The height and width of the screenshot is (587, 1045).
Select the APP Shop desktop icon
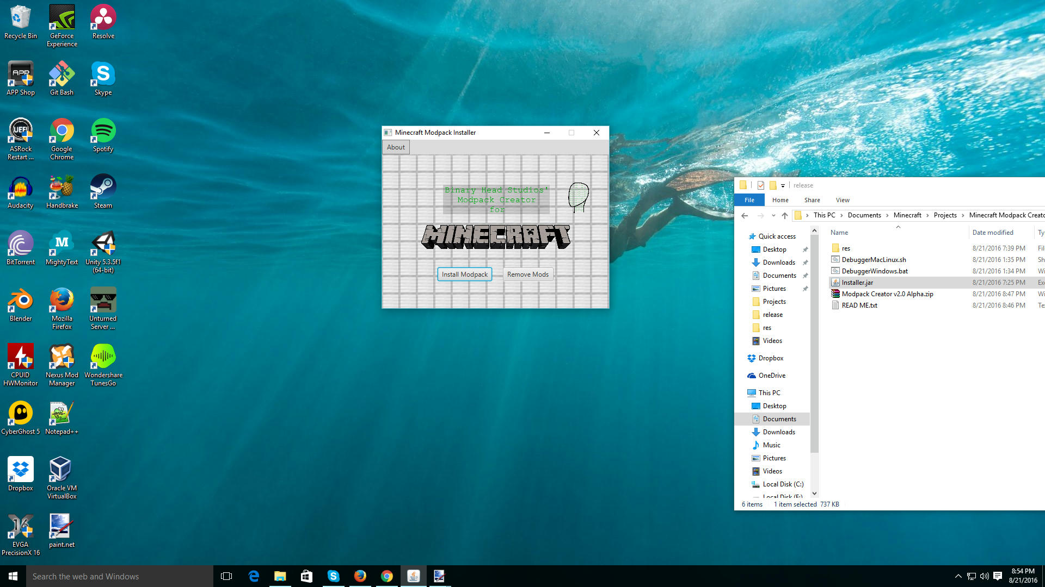[21, 79]
